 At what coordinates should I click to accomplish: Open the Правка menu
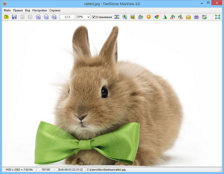click(18, 10)
